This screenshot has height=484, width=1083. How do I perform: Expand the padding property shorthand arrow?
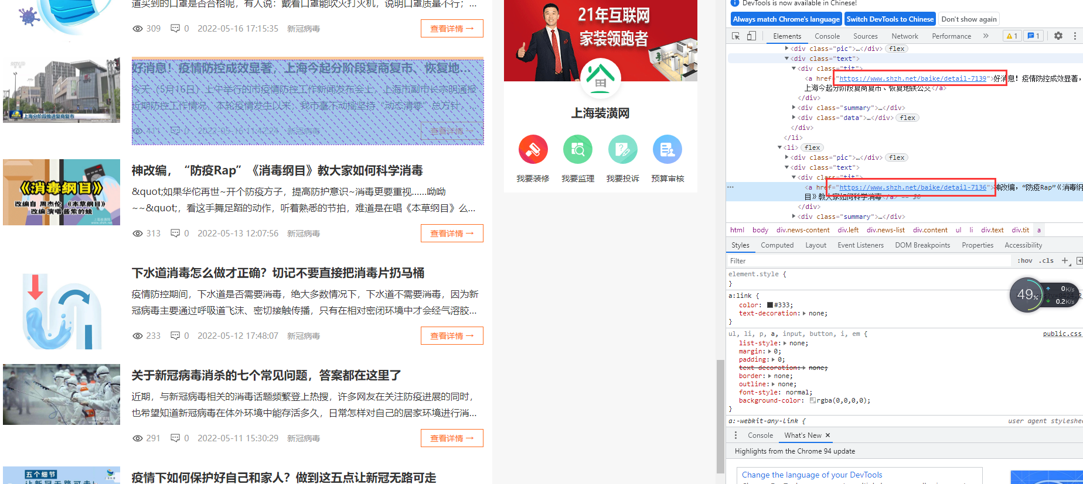click(774, 360)
